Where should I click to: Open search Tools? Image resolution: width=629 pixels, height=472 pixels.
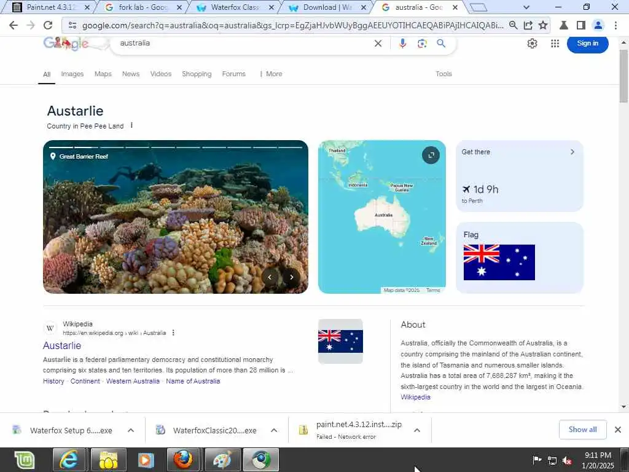443,74
